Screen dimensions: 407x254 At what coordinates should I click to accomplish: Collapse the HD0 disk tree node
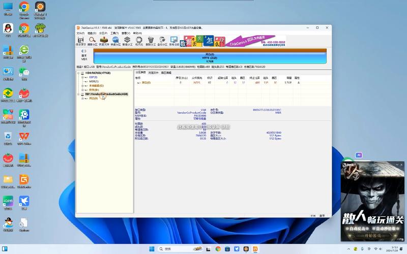(x=78, y=73)
